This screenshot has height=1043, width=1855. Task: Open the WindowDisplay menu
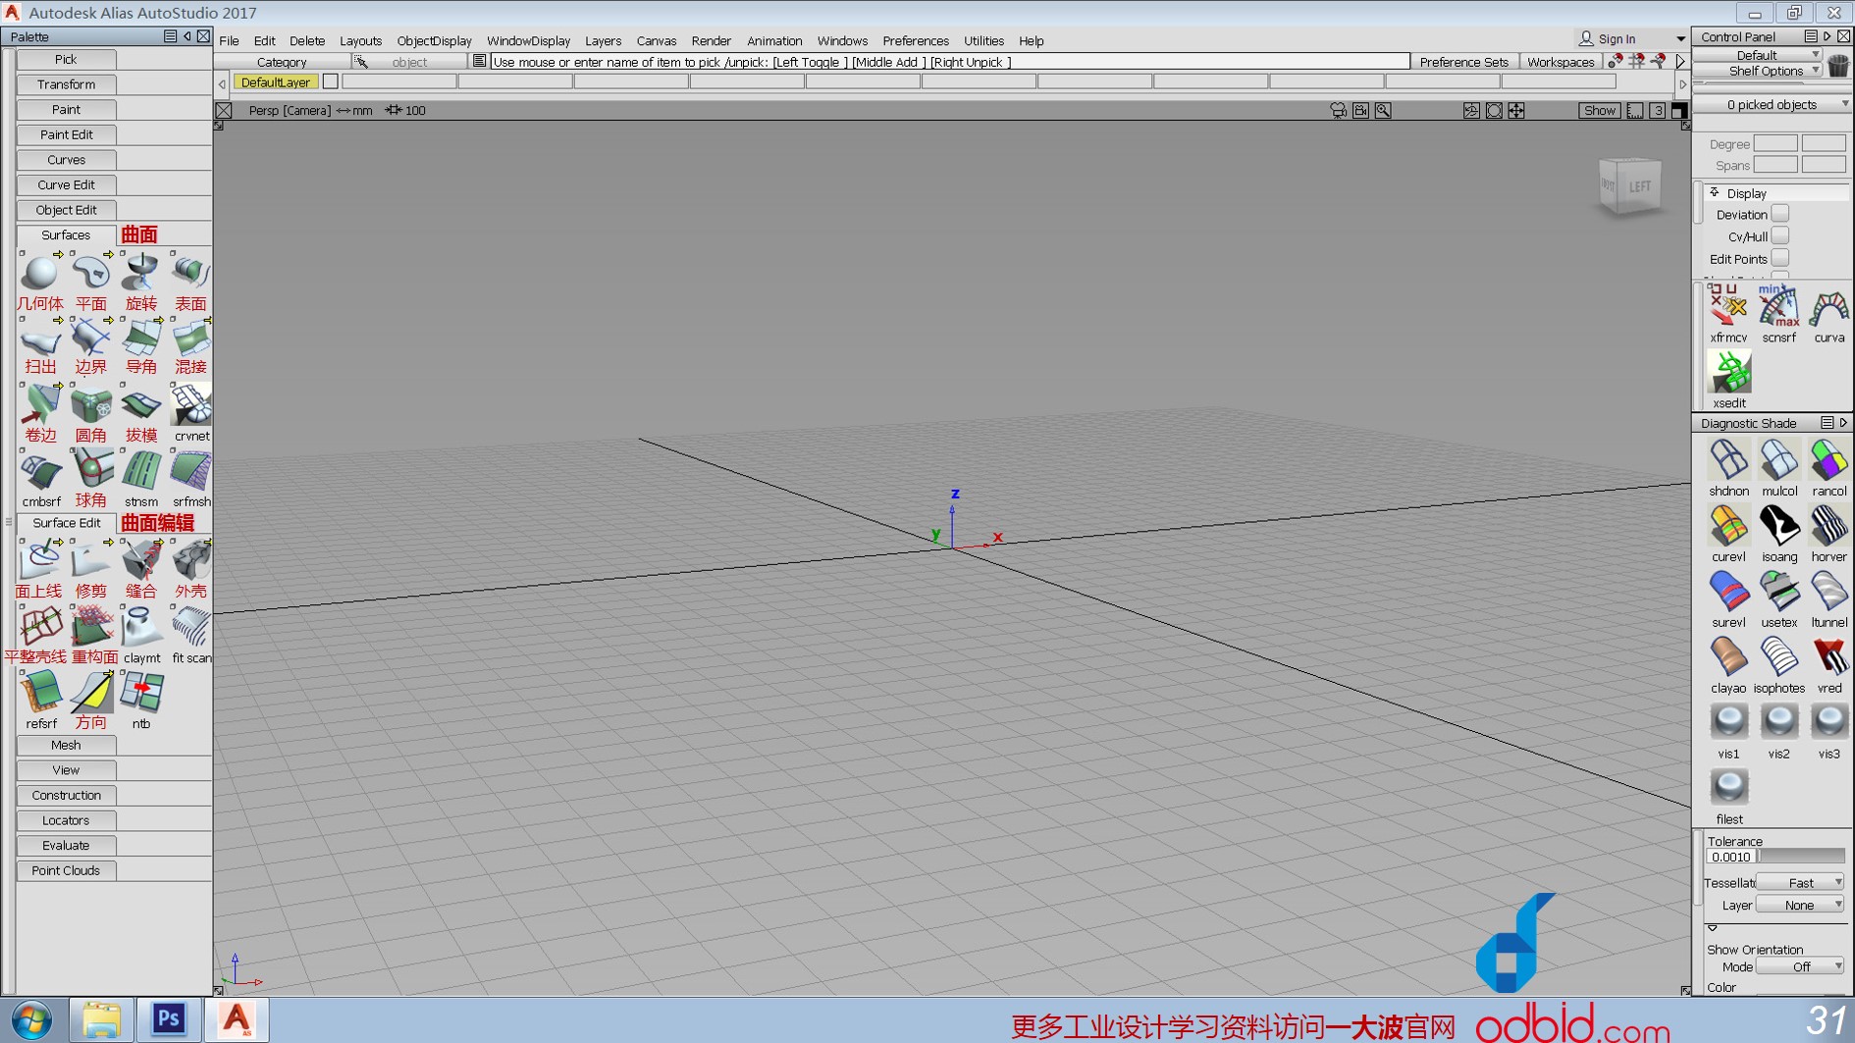click(x=528, y=41)
